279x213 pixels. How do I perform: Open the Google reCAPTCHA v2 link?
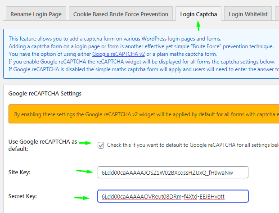118,54
